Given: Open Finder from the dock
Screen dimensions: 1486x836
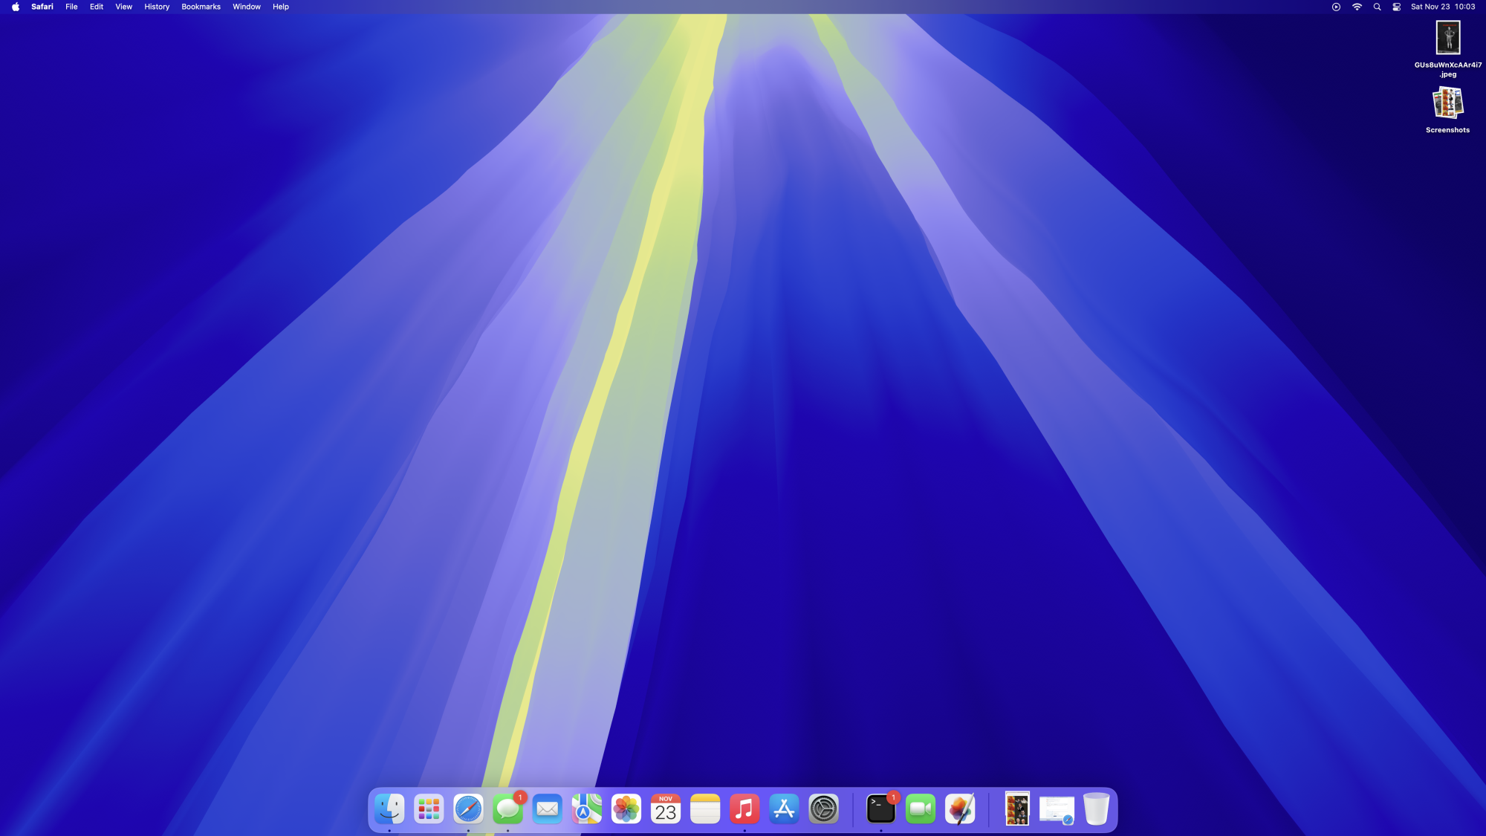Looking at the screenshot, I should [389, 809].
